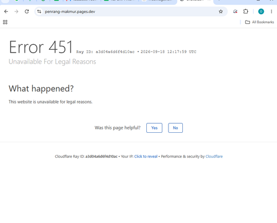277x223 pixels.
Task: Click 'Unavailable For Legal Reasons' subtitle
Action: click(52, 61)
